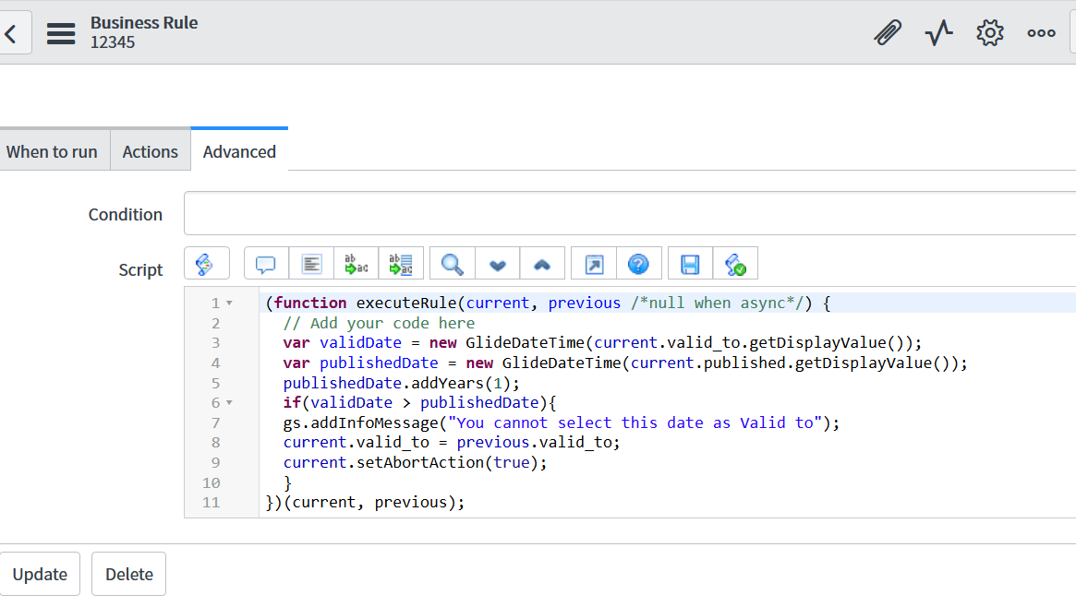This screenshot has width=1076, height=607.
Task: Click the record number 12345
Action: (113, 42)
